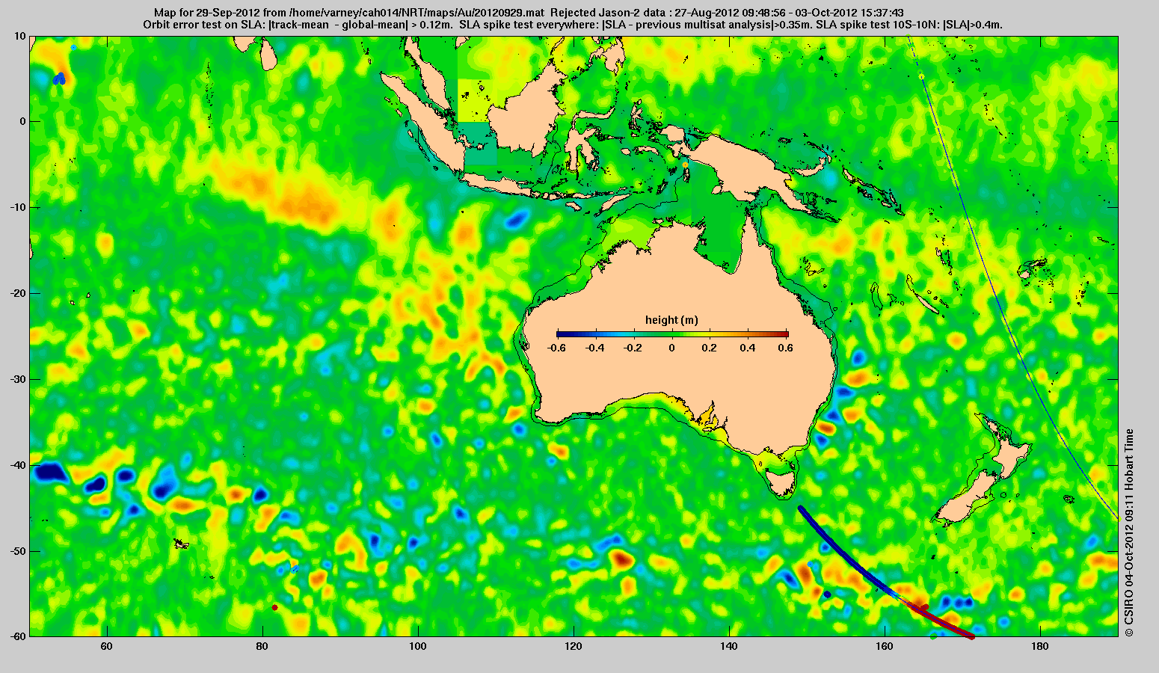
Task: Click the colorbar tick label '0.2'
Action: 711,348
